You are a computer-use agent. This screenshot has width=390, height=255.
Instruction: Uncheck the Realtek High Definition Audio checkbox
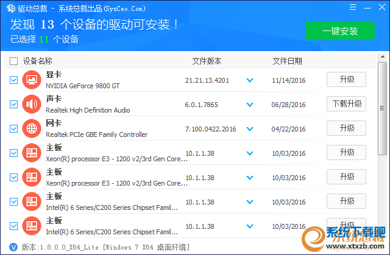pyautogui.click(x=14, y=104)
